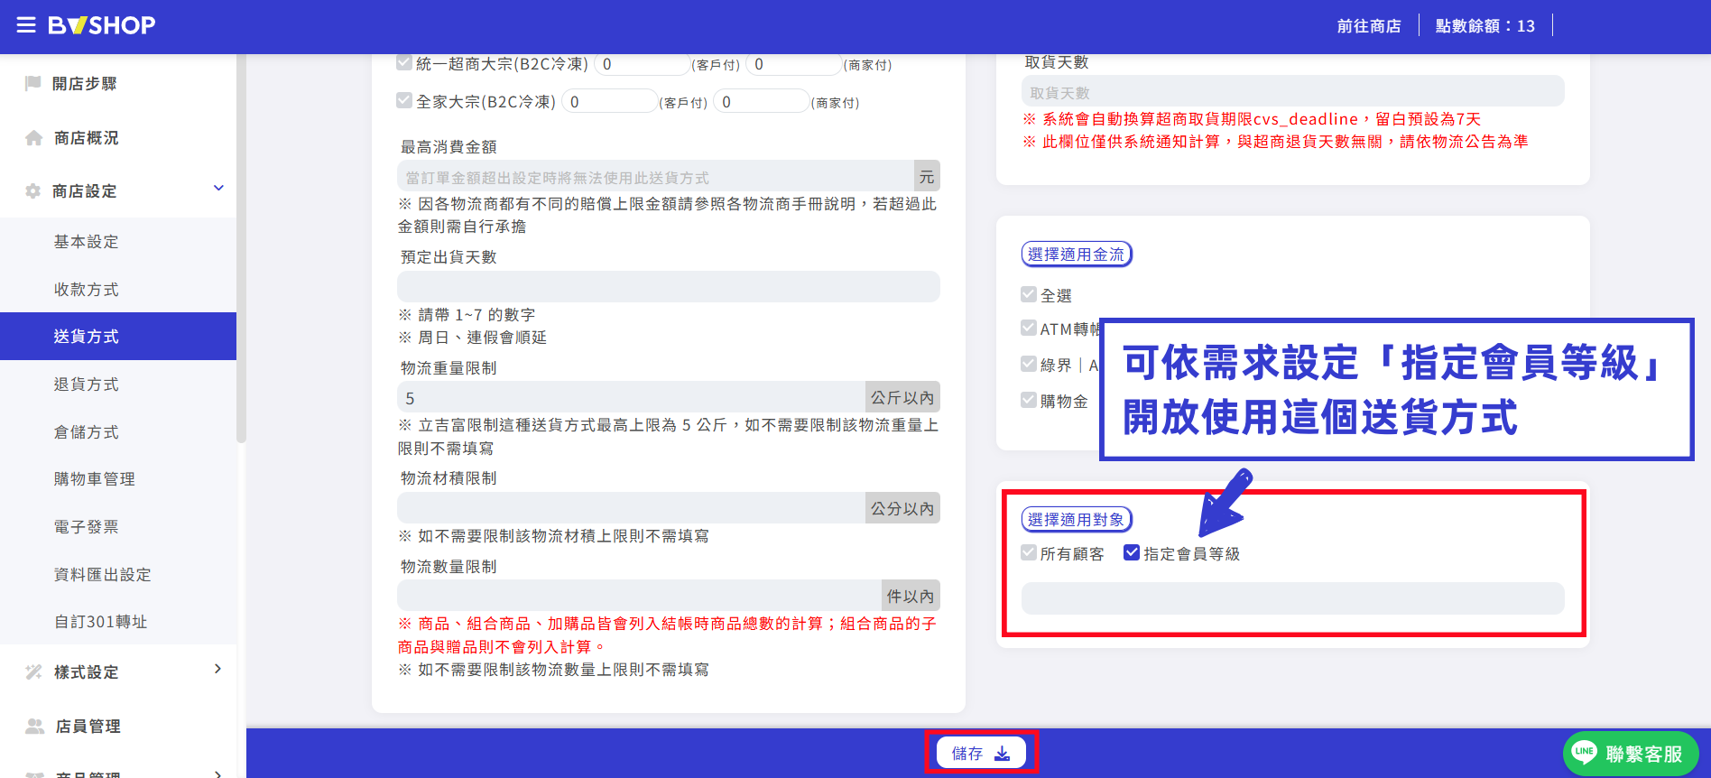The image size is (1711, 778).
Task: Open the member level selection field
Action: [1292, 598]
